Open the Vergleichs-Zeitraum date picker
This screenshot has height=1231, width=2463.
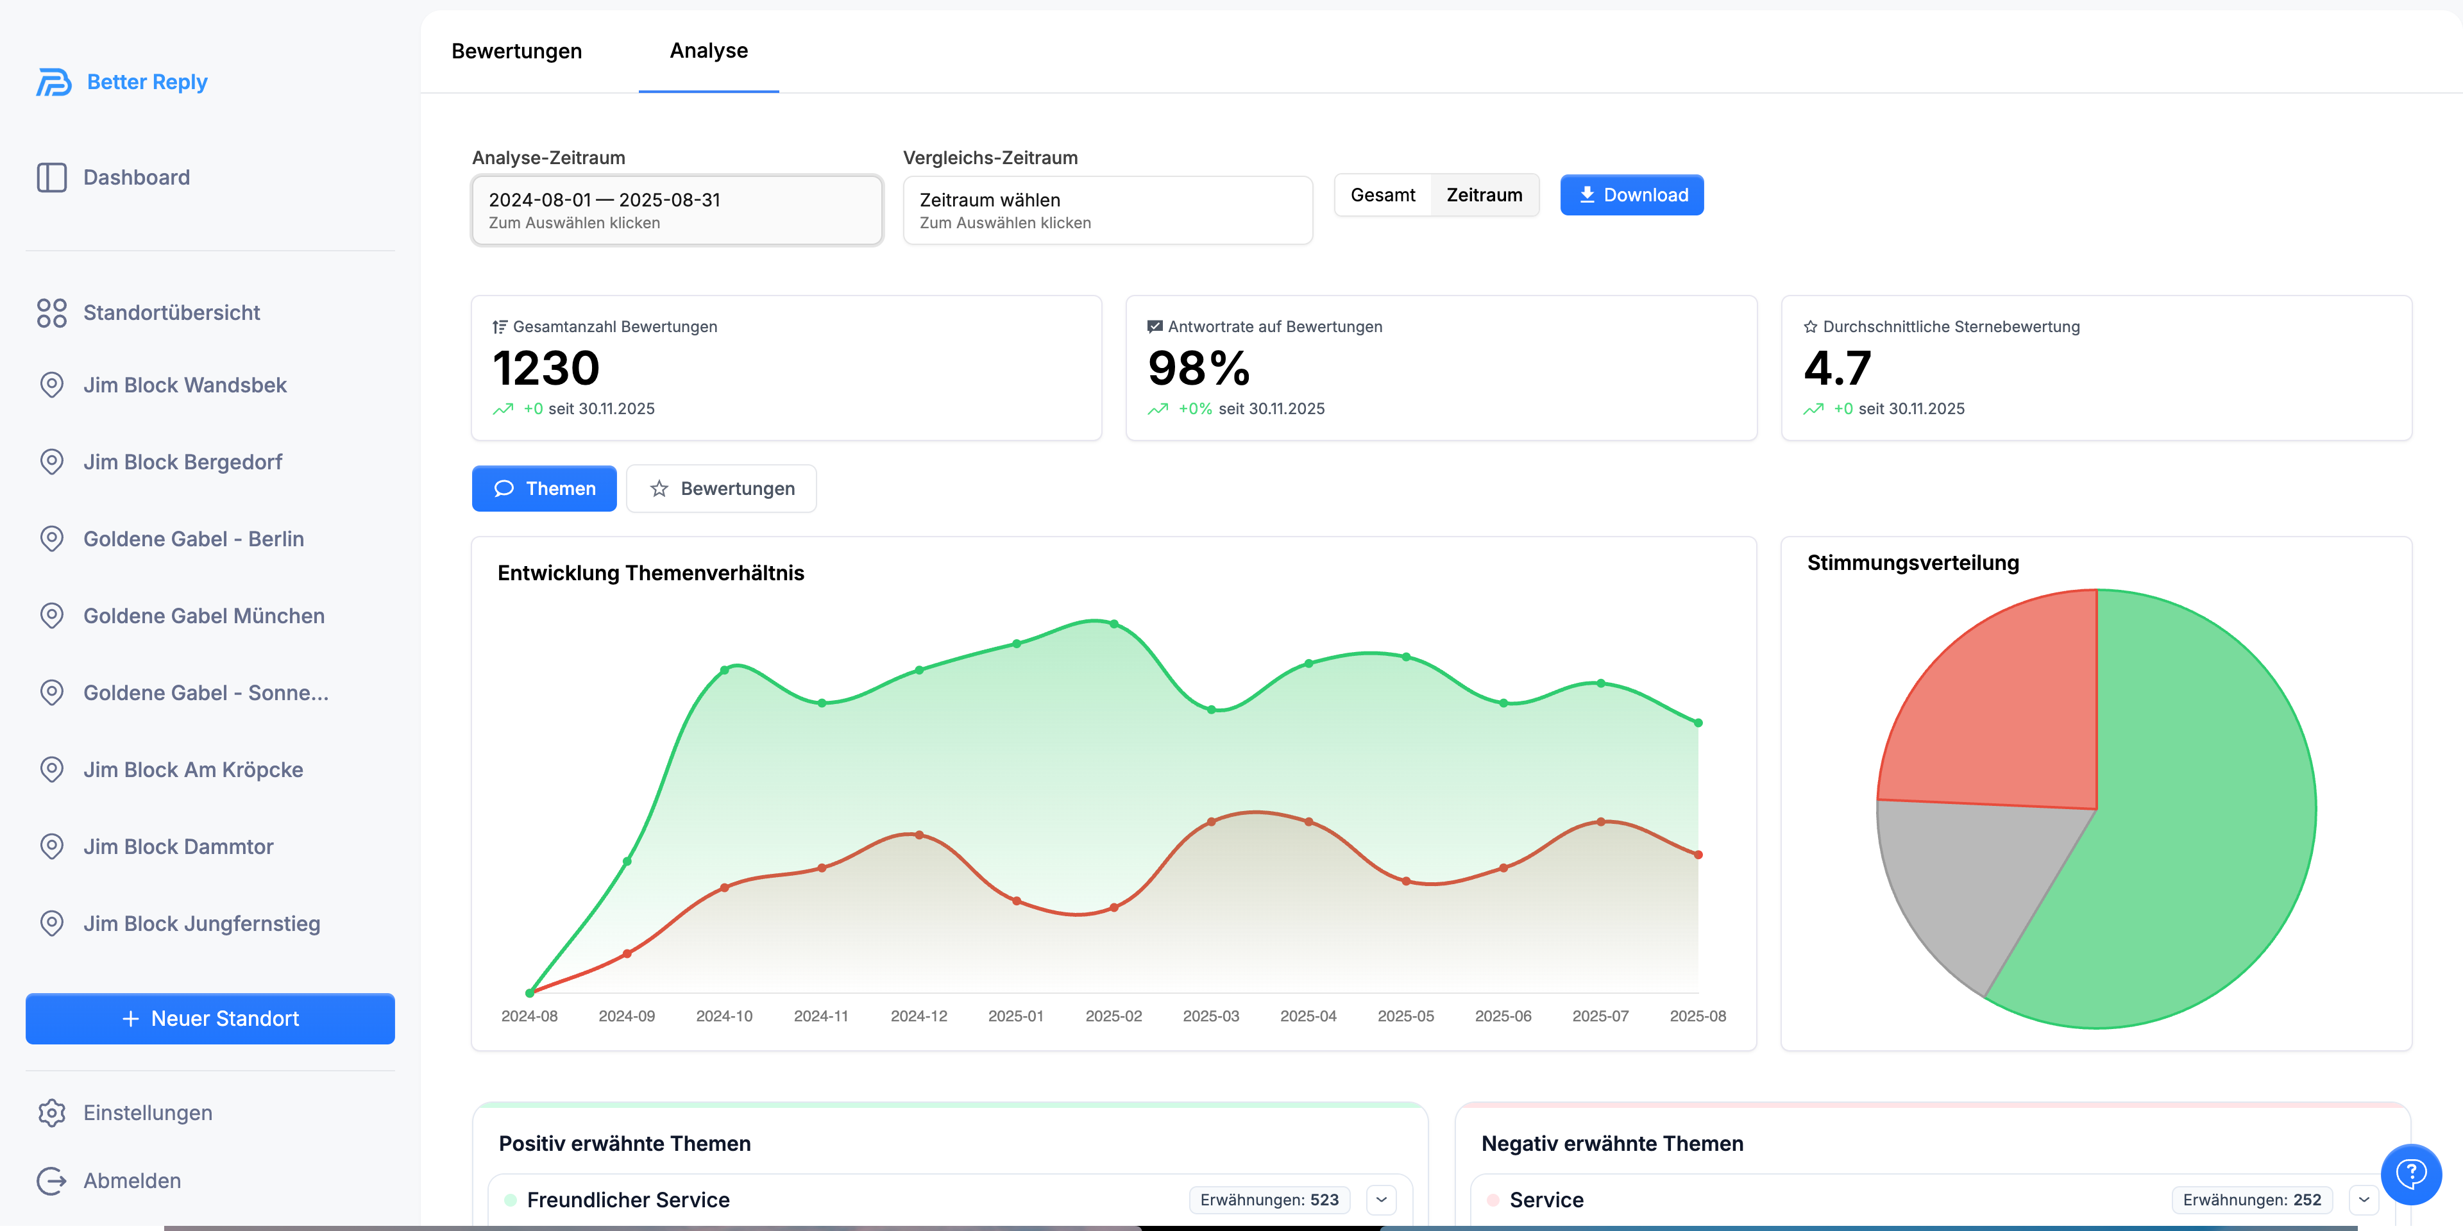(x=1107, y=210)
